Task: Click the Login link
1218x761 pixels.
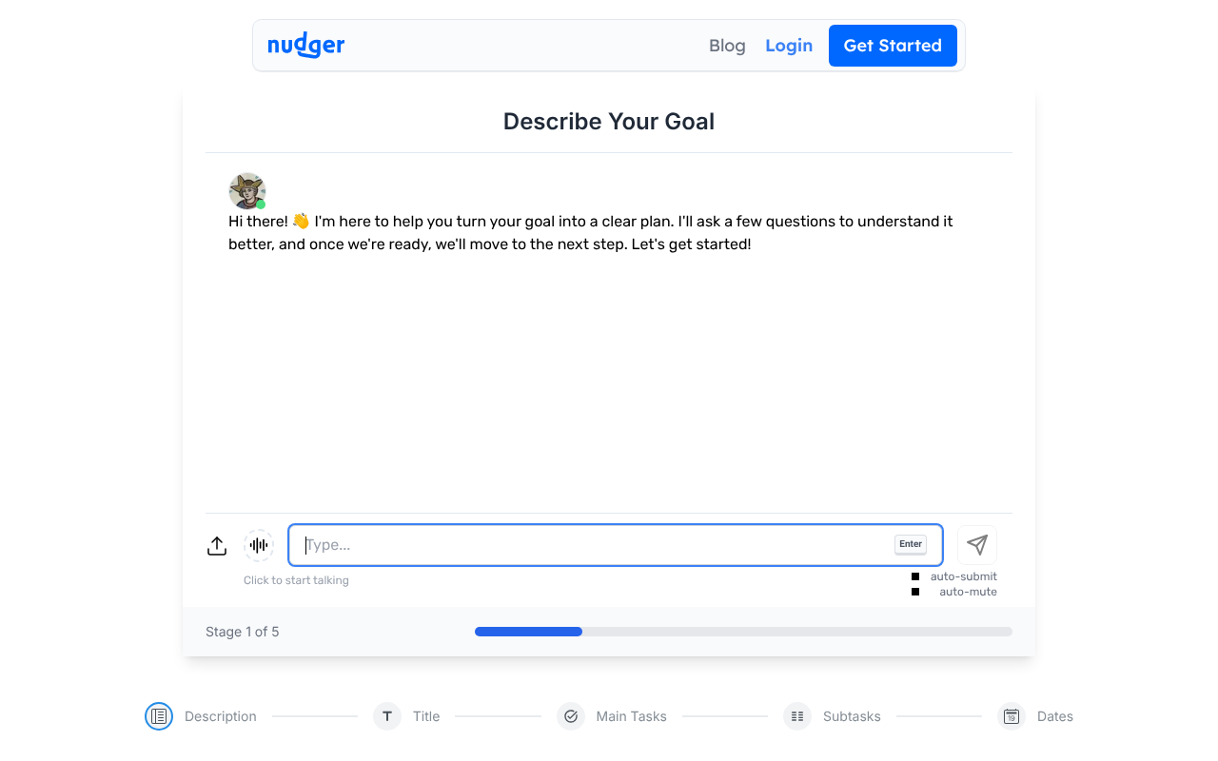Action: point(789,45)
